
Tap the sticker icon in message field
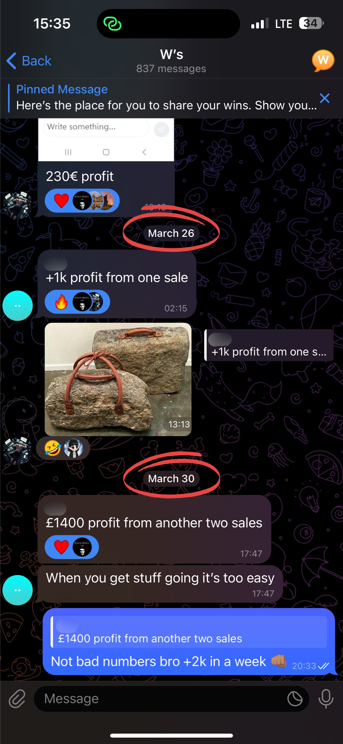pyautogui.click(x=295, y=699)
